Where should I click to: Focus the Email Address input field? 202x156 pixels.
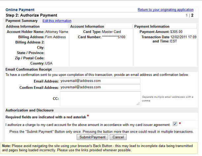(x=100, y=81)
